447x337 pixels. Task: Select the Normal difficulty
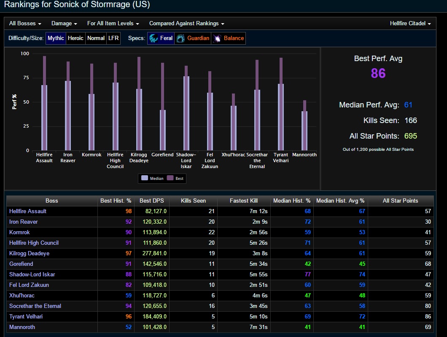click(96, 38)
